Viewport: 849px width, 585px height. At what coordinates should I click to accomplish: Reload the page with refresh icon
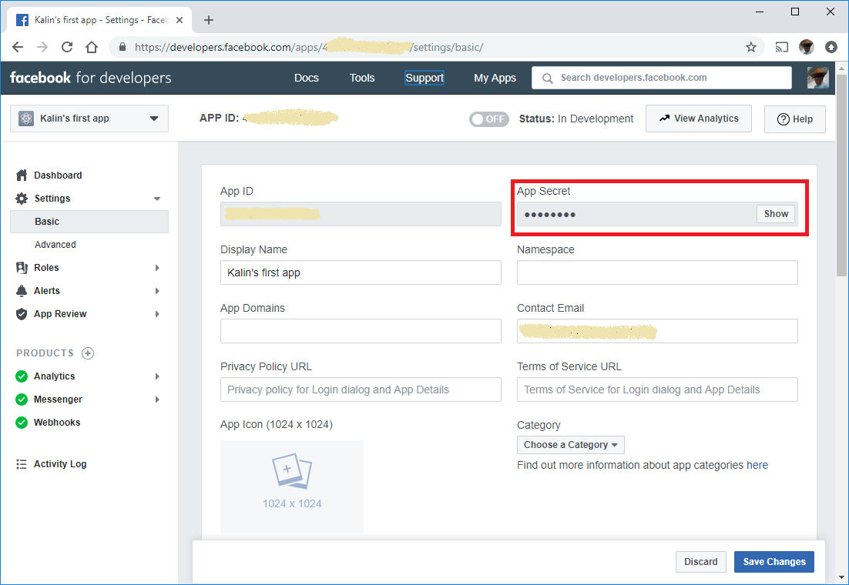click(67, 47)
